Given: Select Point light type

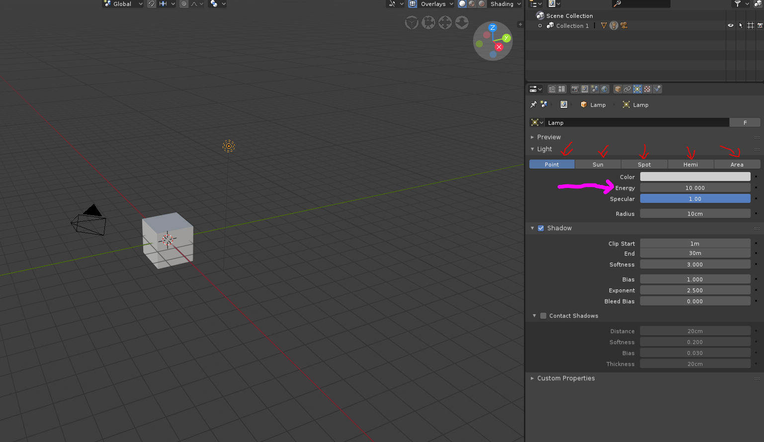Looking at the screenshot, I should [552, 165].
